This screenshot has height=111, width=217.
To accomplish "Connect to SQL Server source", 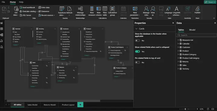I will click(x=26, y=15).
